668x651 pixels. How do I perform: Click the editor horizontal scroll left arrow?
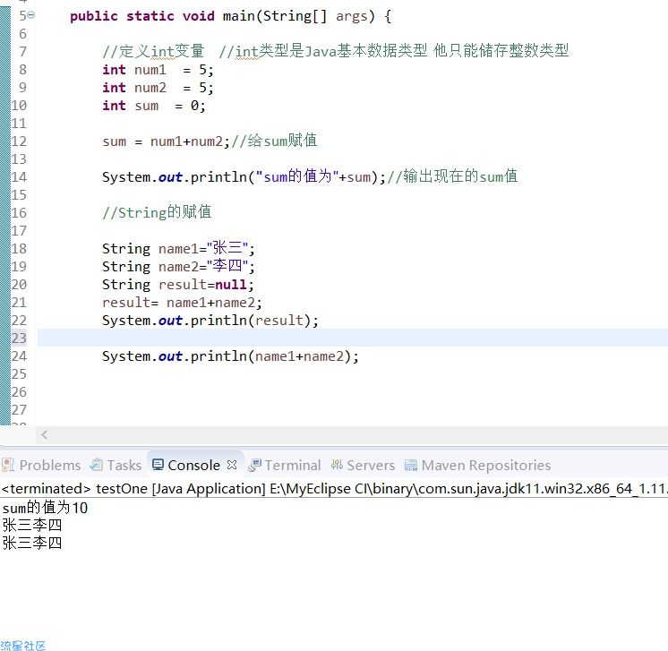click(x=44, y=435)
